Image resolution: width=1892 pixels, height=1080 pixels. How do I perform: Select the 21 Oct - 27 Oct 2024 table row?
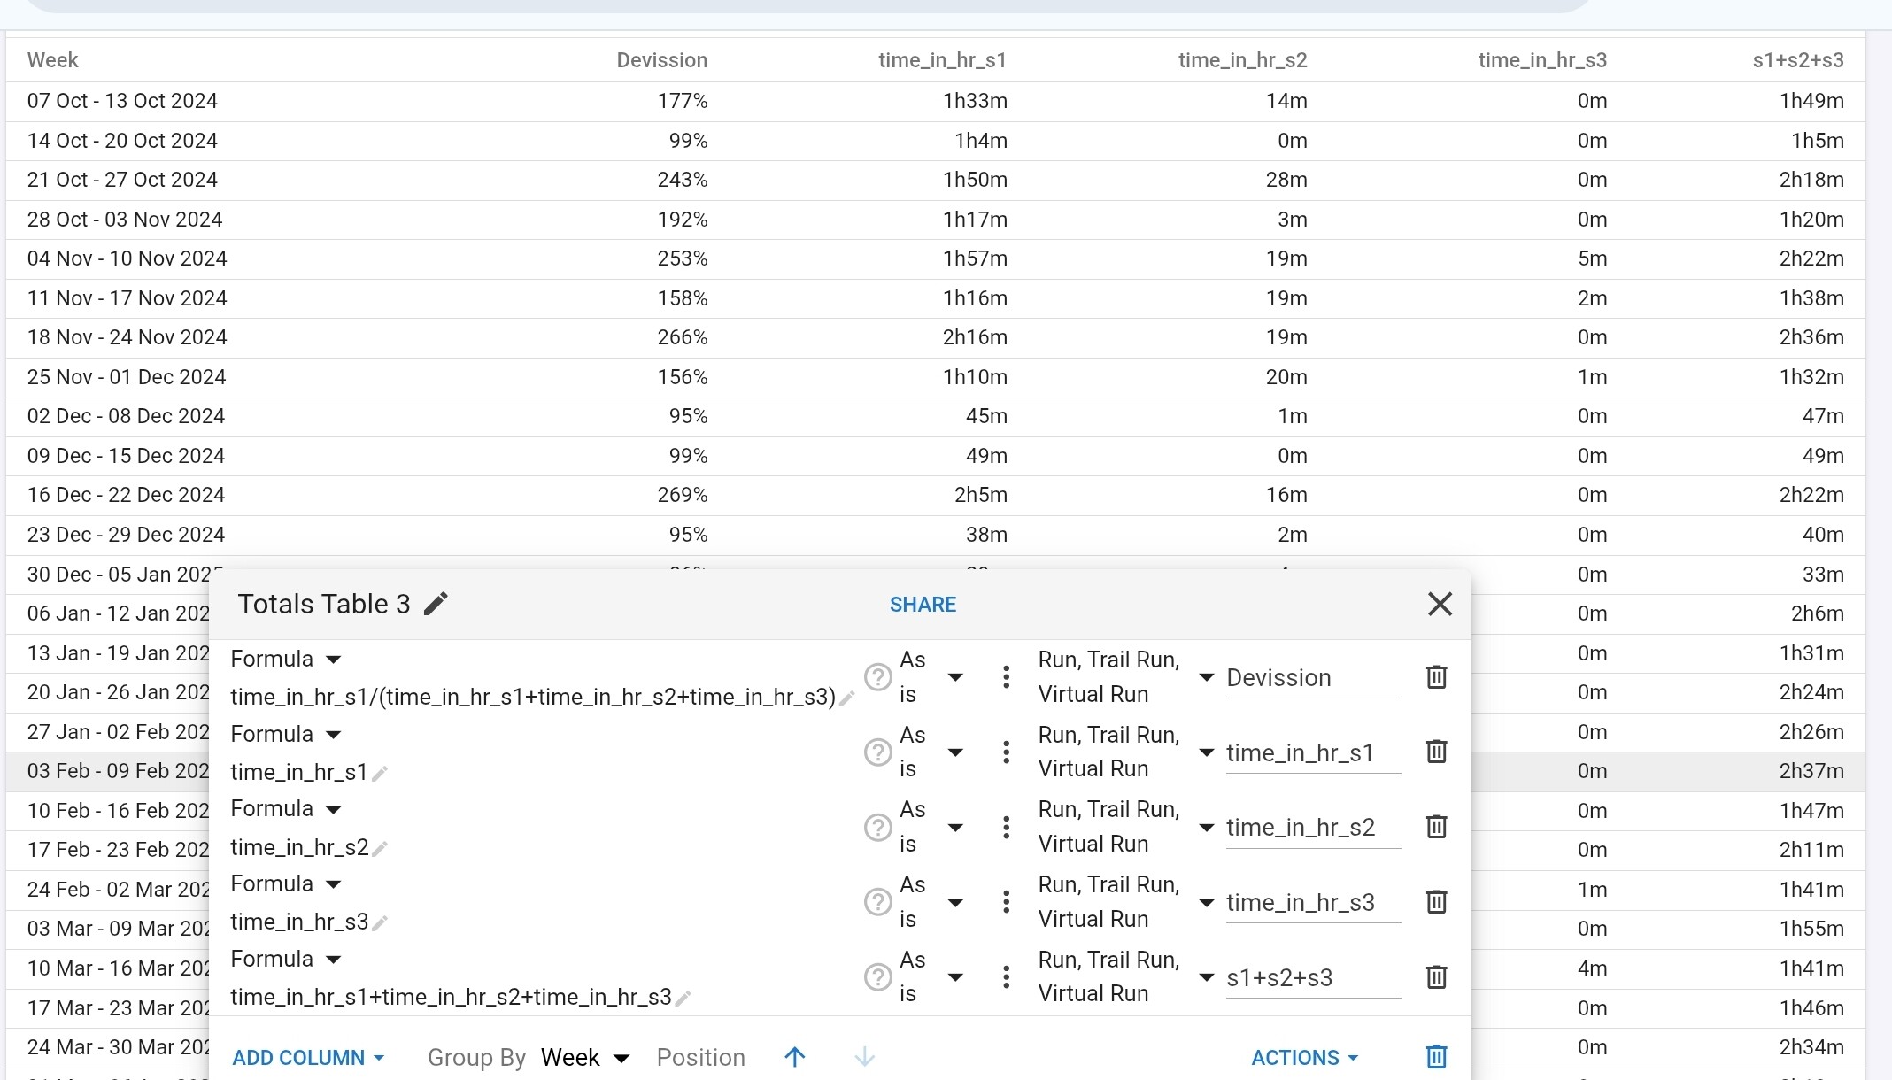click(122, 180)
